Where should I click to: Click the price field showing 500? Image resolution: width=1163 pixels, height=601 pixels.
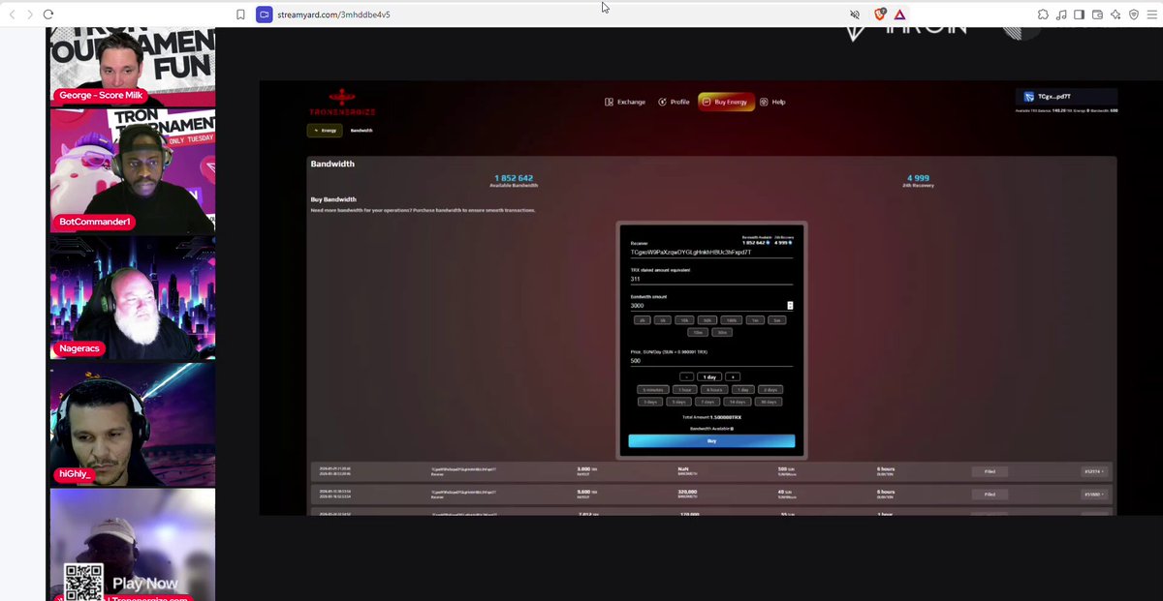tap(711, 361)
